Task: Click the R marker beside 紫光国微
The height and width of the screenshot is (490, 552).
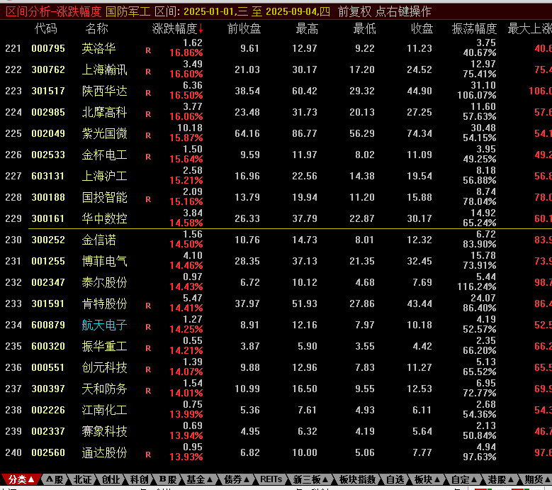Action: click(x=148, y=135)
